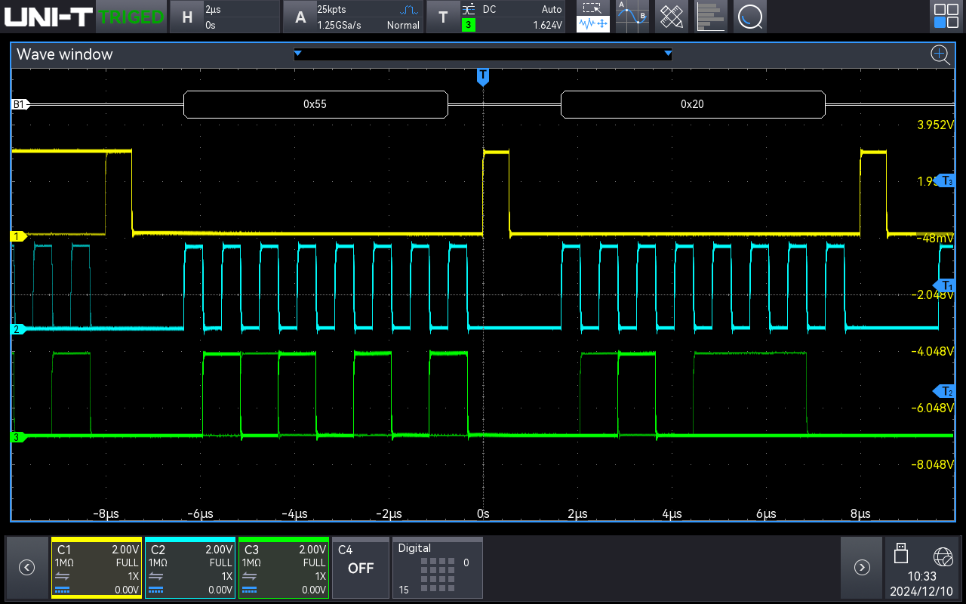This screenshot has width=966, height=604.
Task: Click the left blue marker on waveform overview bar
Action: [297, 53]
